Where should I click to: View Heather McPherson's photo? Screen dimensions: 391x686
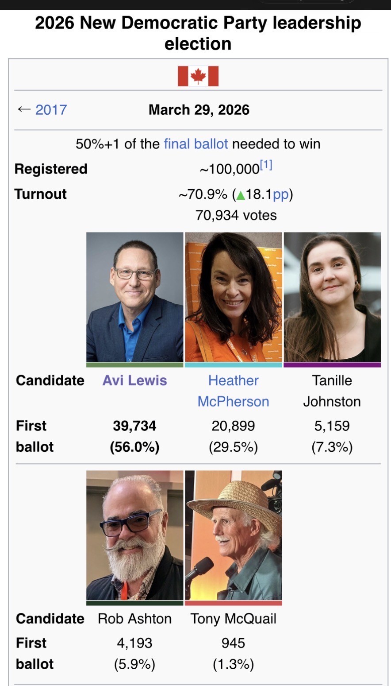(x=233, y=297)
